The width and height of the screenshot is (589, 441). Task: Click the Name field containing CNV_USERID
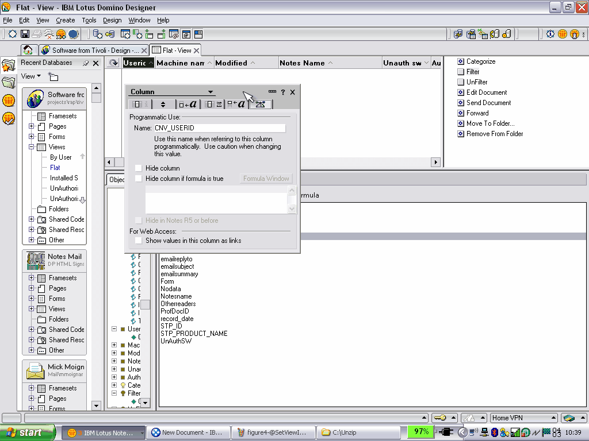pyautogui.click(x=220, y=128)
